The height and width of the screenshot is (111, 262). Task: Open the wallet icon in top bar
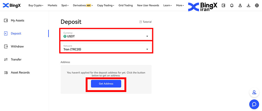coord(223,5)
